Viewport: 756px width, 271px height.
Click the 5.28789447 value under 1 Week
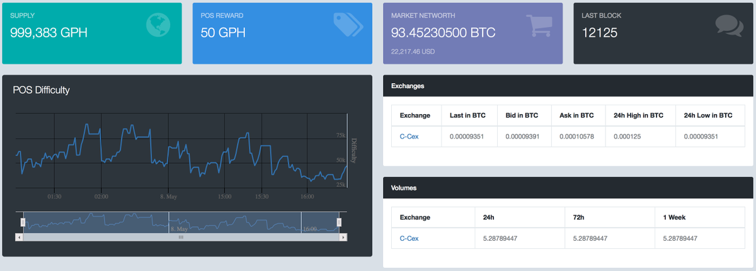pos(680,238)
